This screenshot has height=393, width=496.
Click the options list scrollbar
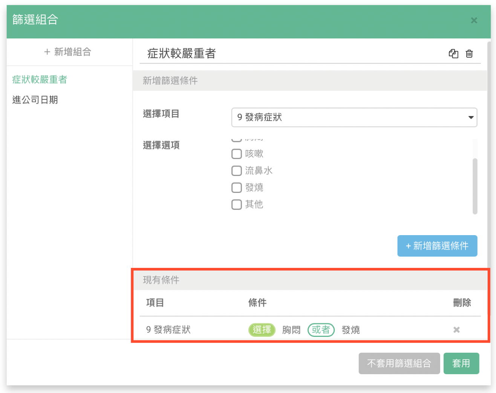coord(475,186)
